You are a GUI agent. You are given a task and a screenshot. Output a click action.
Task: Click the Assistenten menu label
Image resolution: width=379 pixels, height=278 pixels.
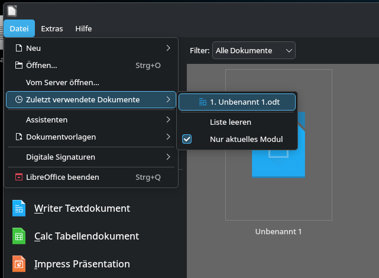click(x=47, y=119)
